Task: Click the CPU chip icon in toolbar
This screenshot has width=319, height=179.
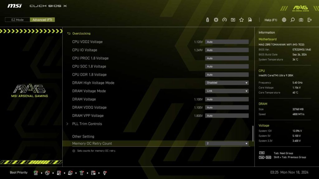Action: (216, 20)
